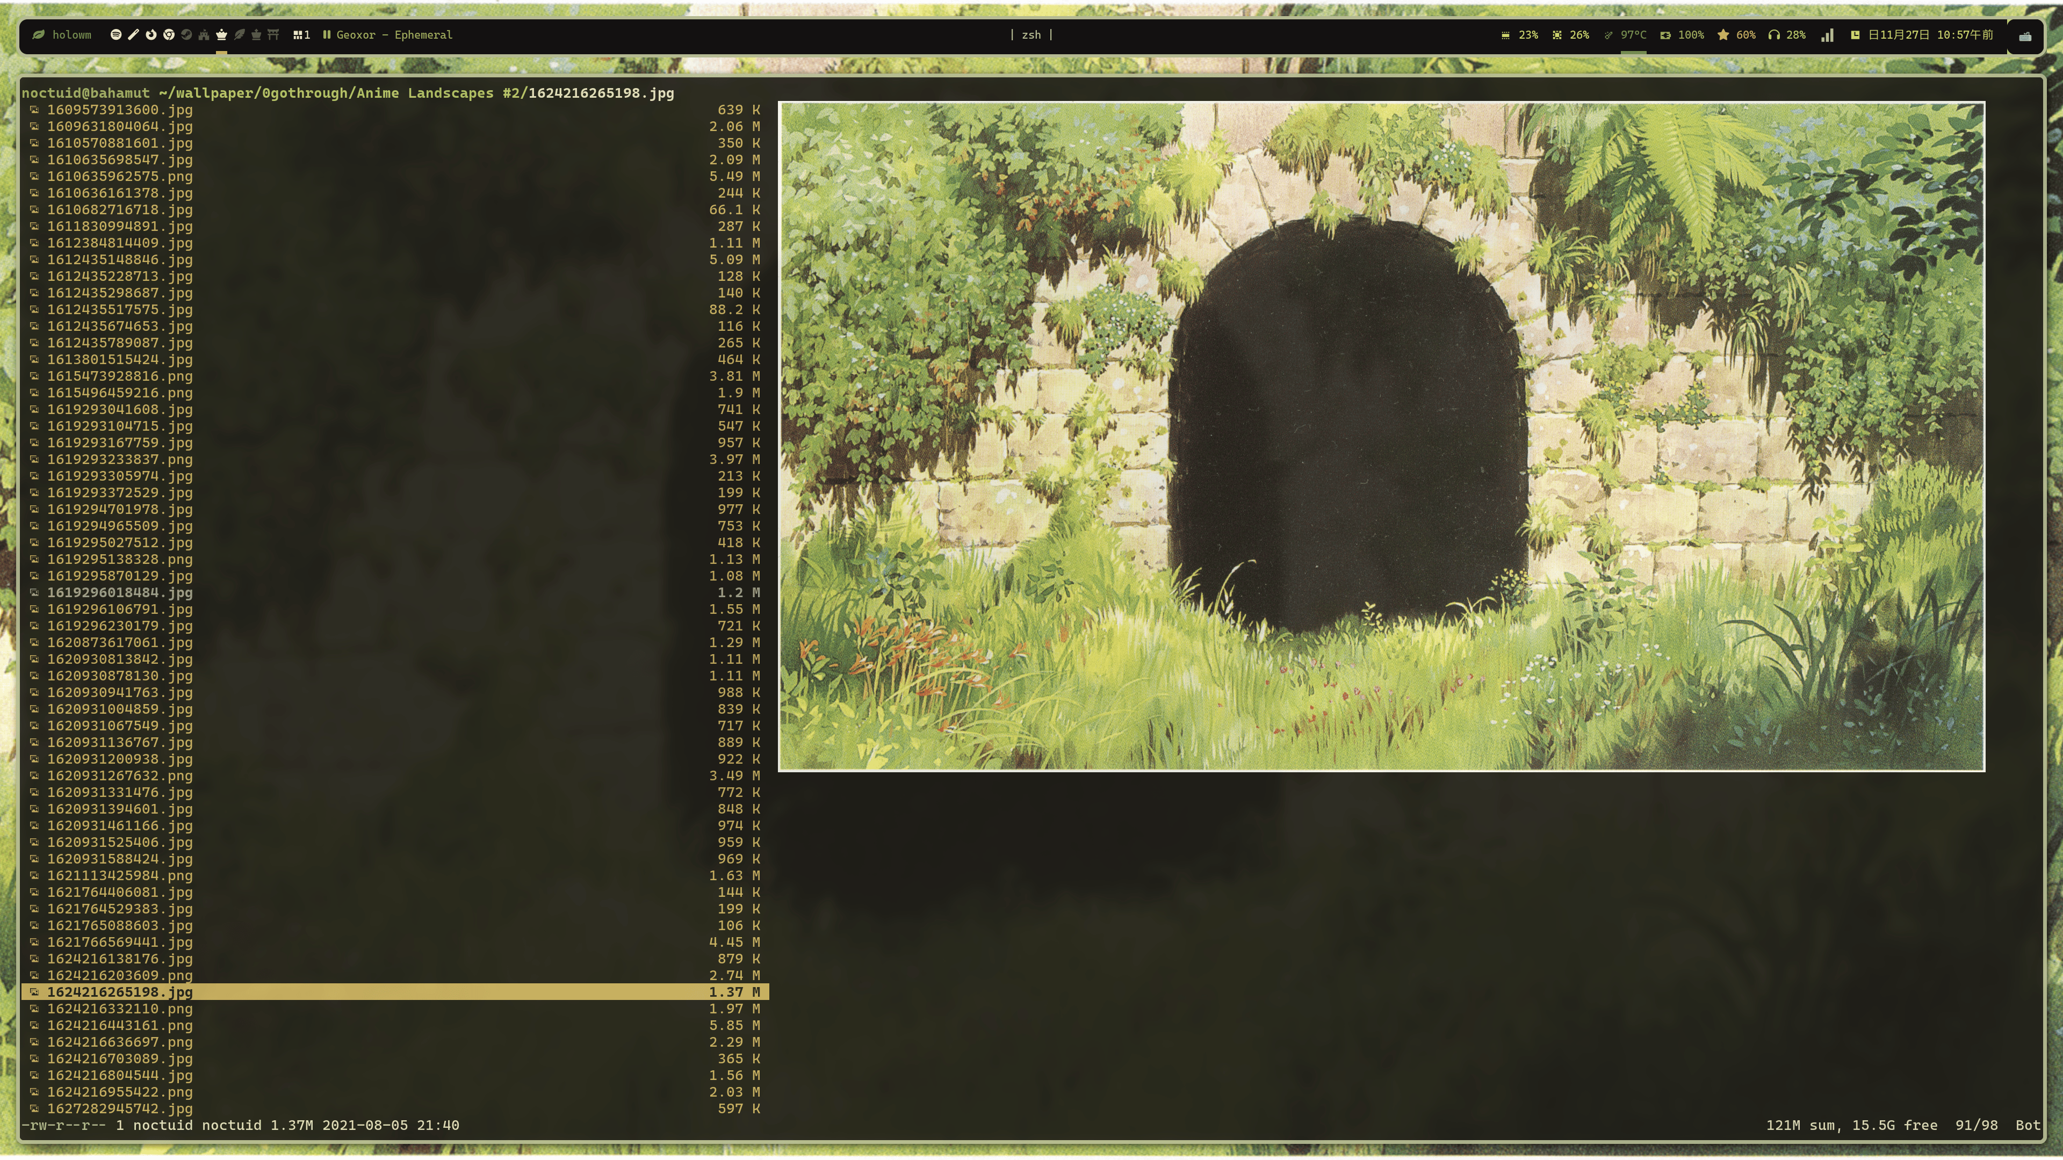The height and width of the screenshot is (1160, 2063).
Task: Click the headphones volume icon at 28%
Action: 1774,34
